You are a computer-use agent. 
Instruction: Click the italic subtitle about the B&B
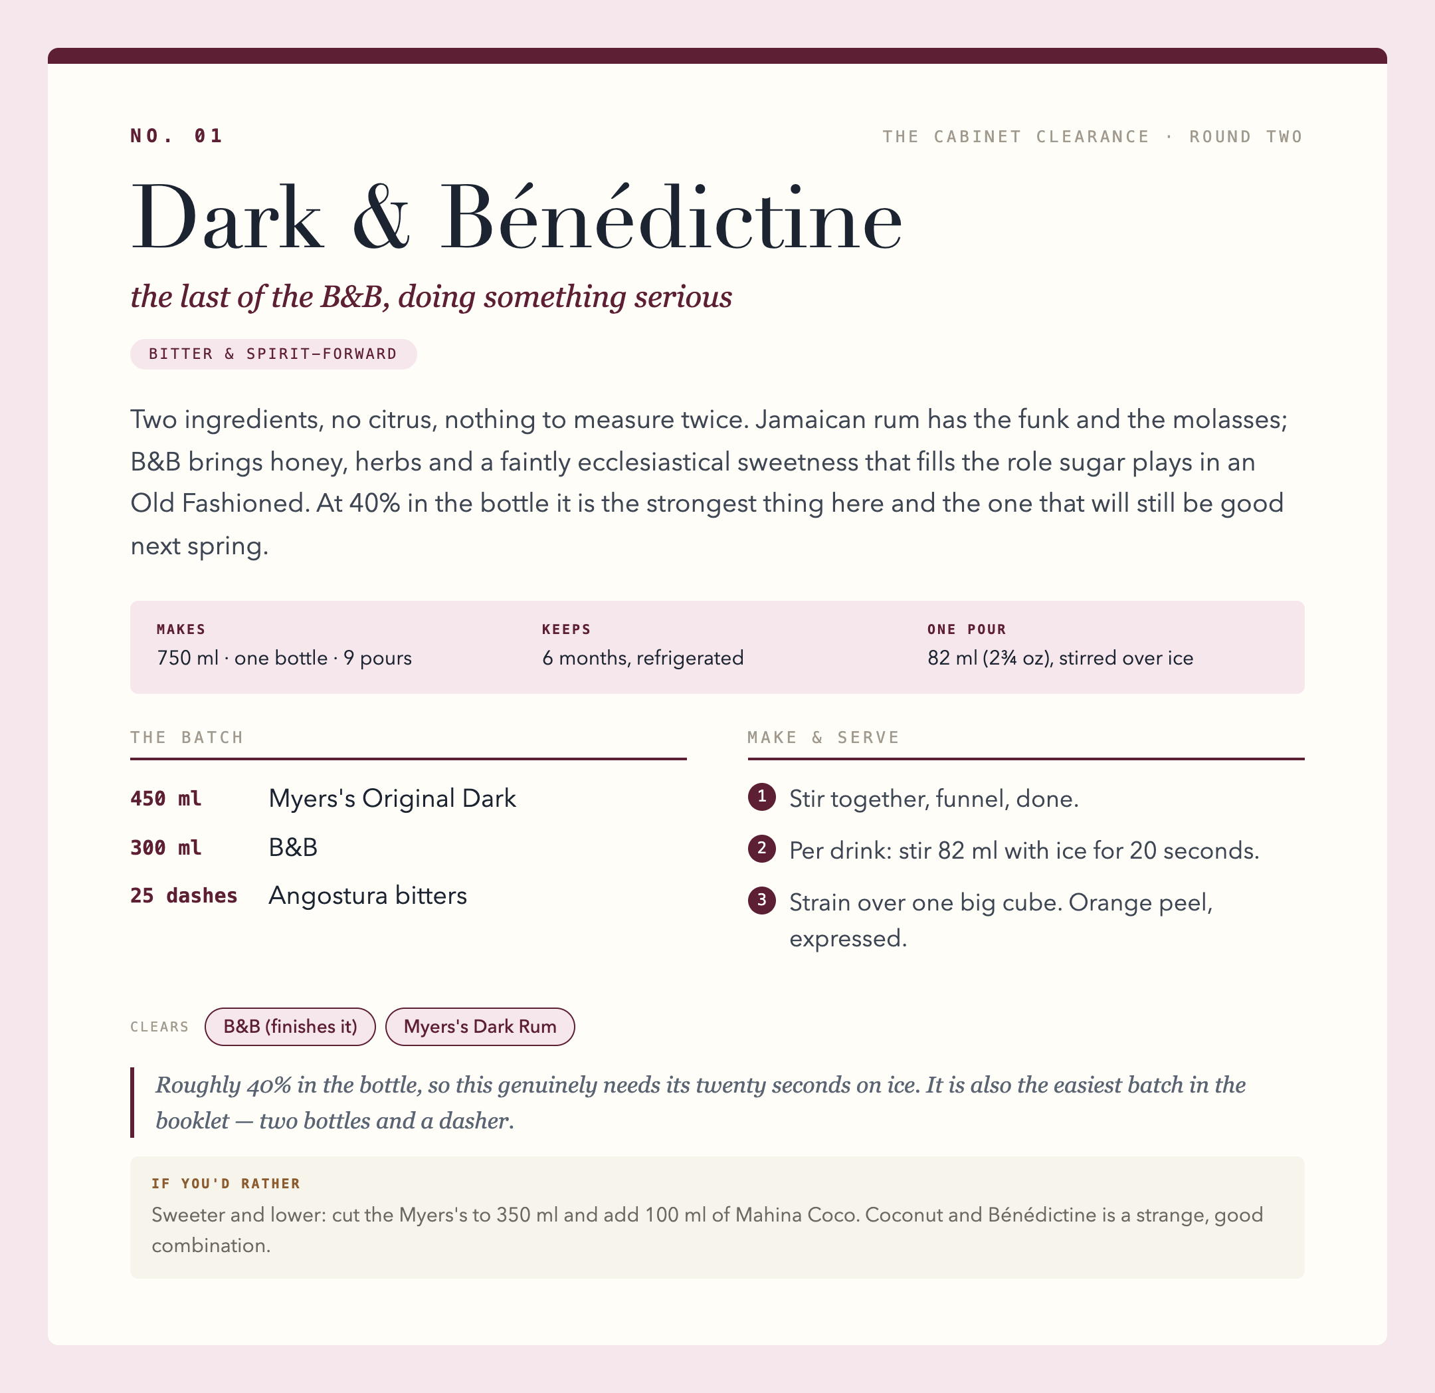pos(431,296)
